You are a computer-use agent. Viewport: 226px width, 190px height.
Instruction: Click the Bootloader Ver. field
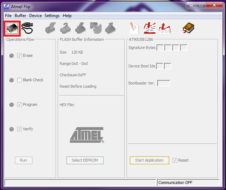(x=164, y=83)
